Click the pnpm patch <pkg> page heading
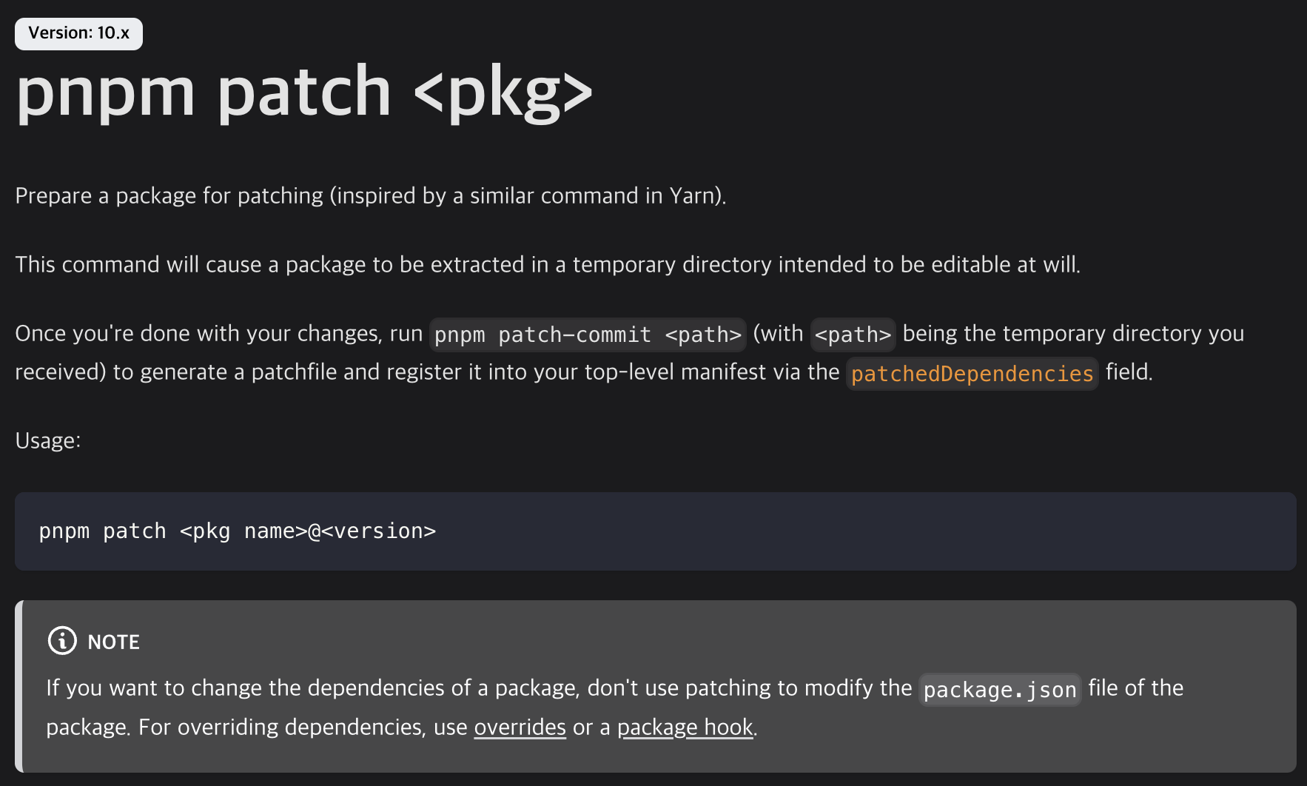 click(304, 91)
